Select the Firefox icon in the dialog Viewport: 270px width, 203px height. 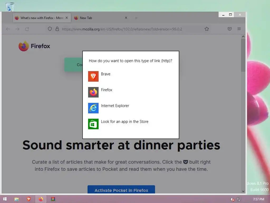pyautogui.click(x=93, y=92)
